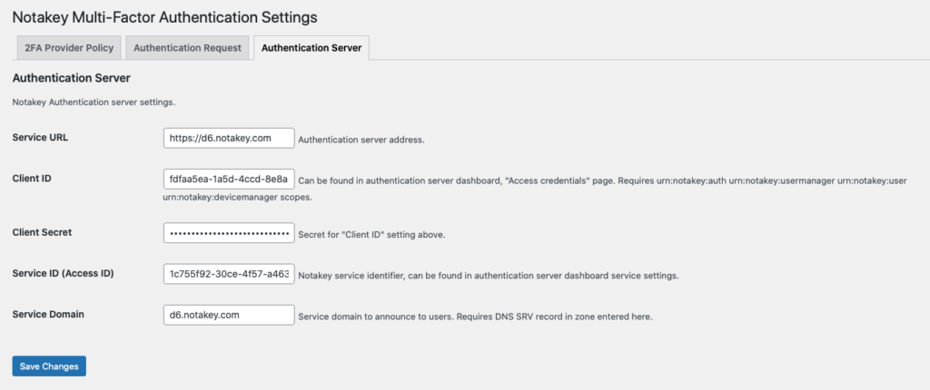Click the 'Client ID' label
Screen dimensions: 930x390
32,178
